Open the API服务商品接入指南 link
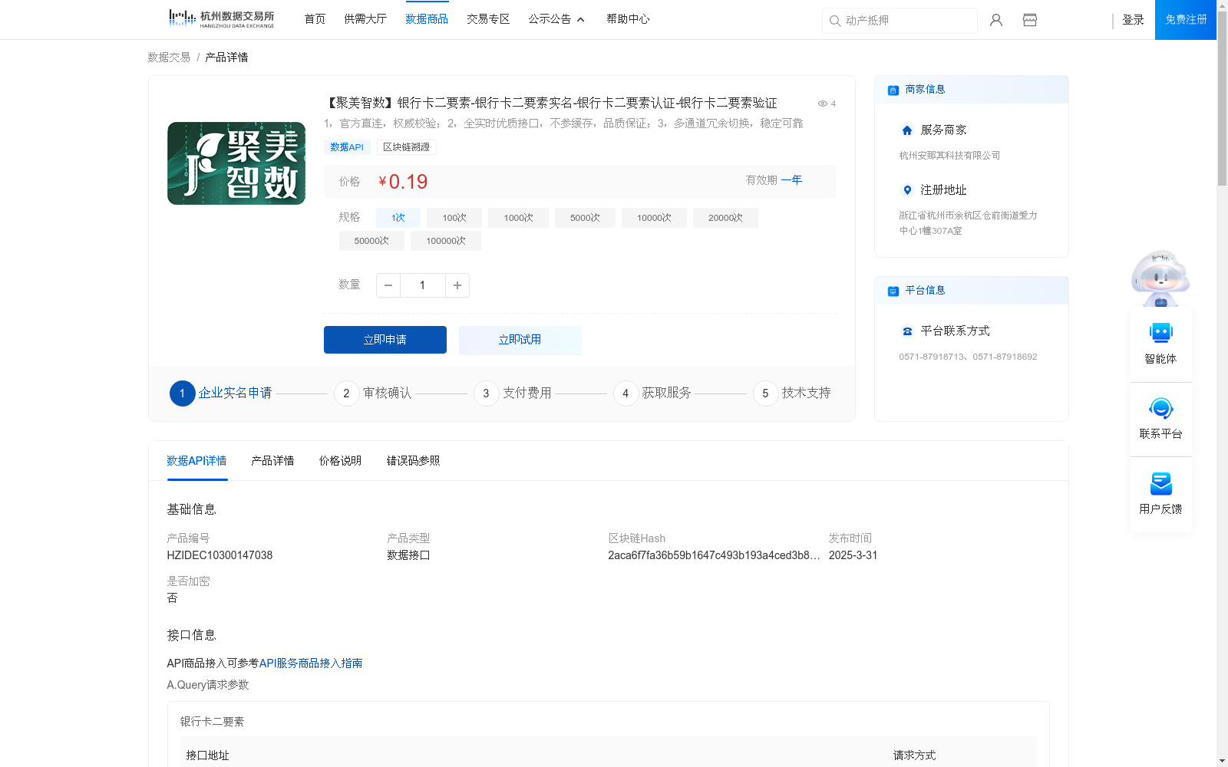The image size is (1228, 767). [311, 663]
